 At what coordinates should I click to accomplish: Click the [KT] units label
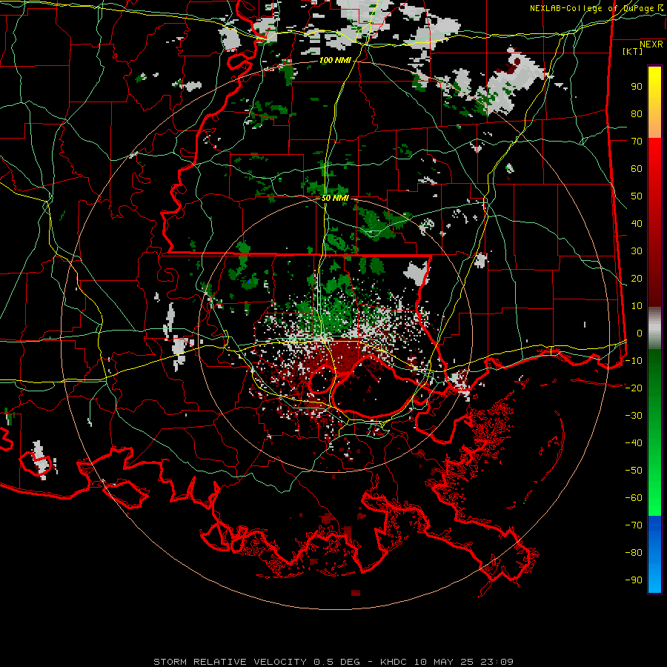[633, 51]
